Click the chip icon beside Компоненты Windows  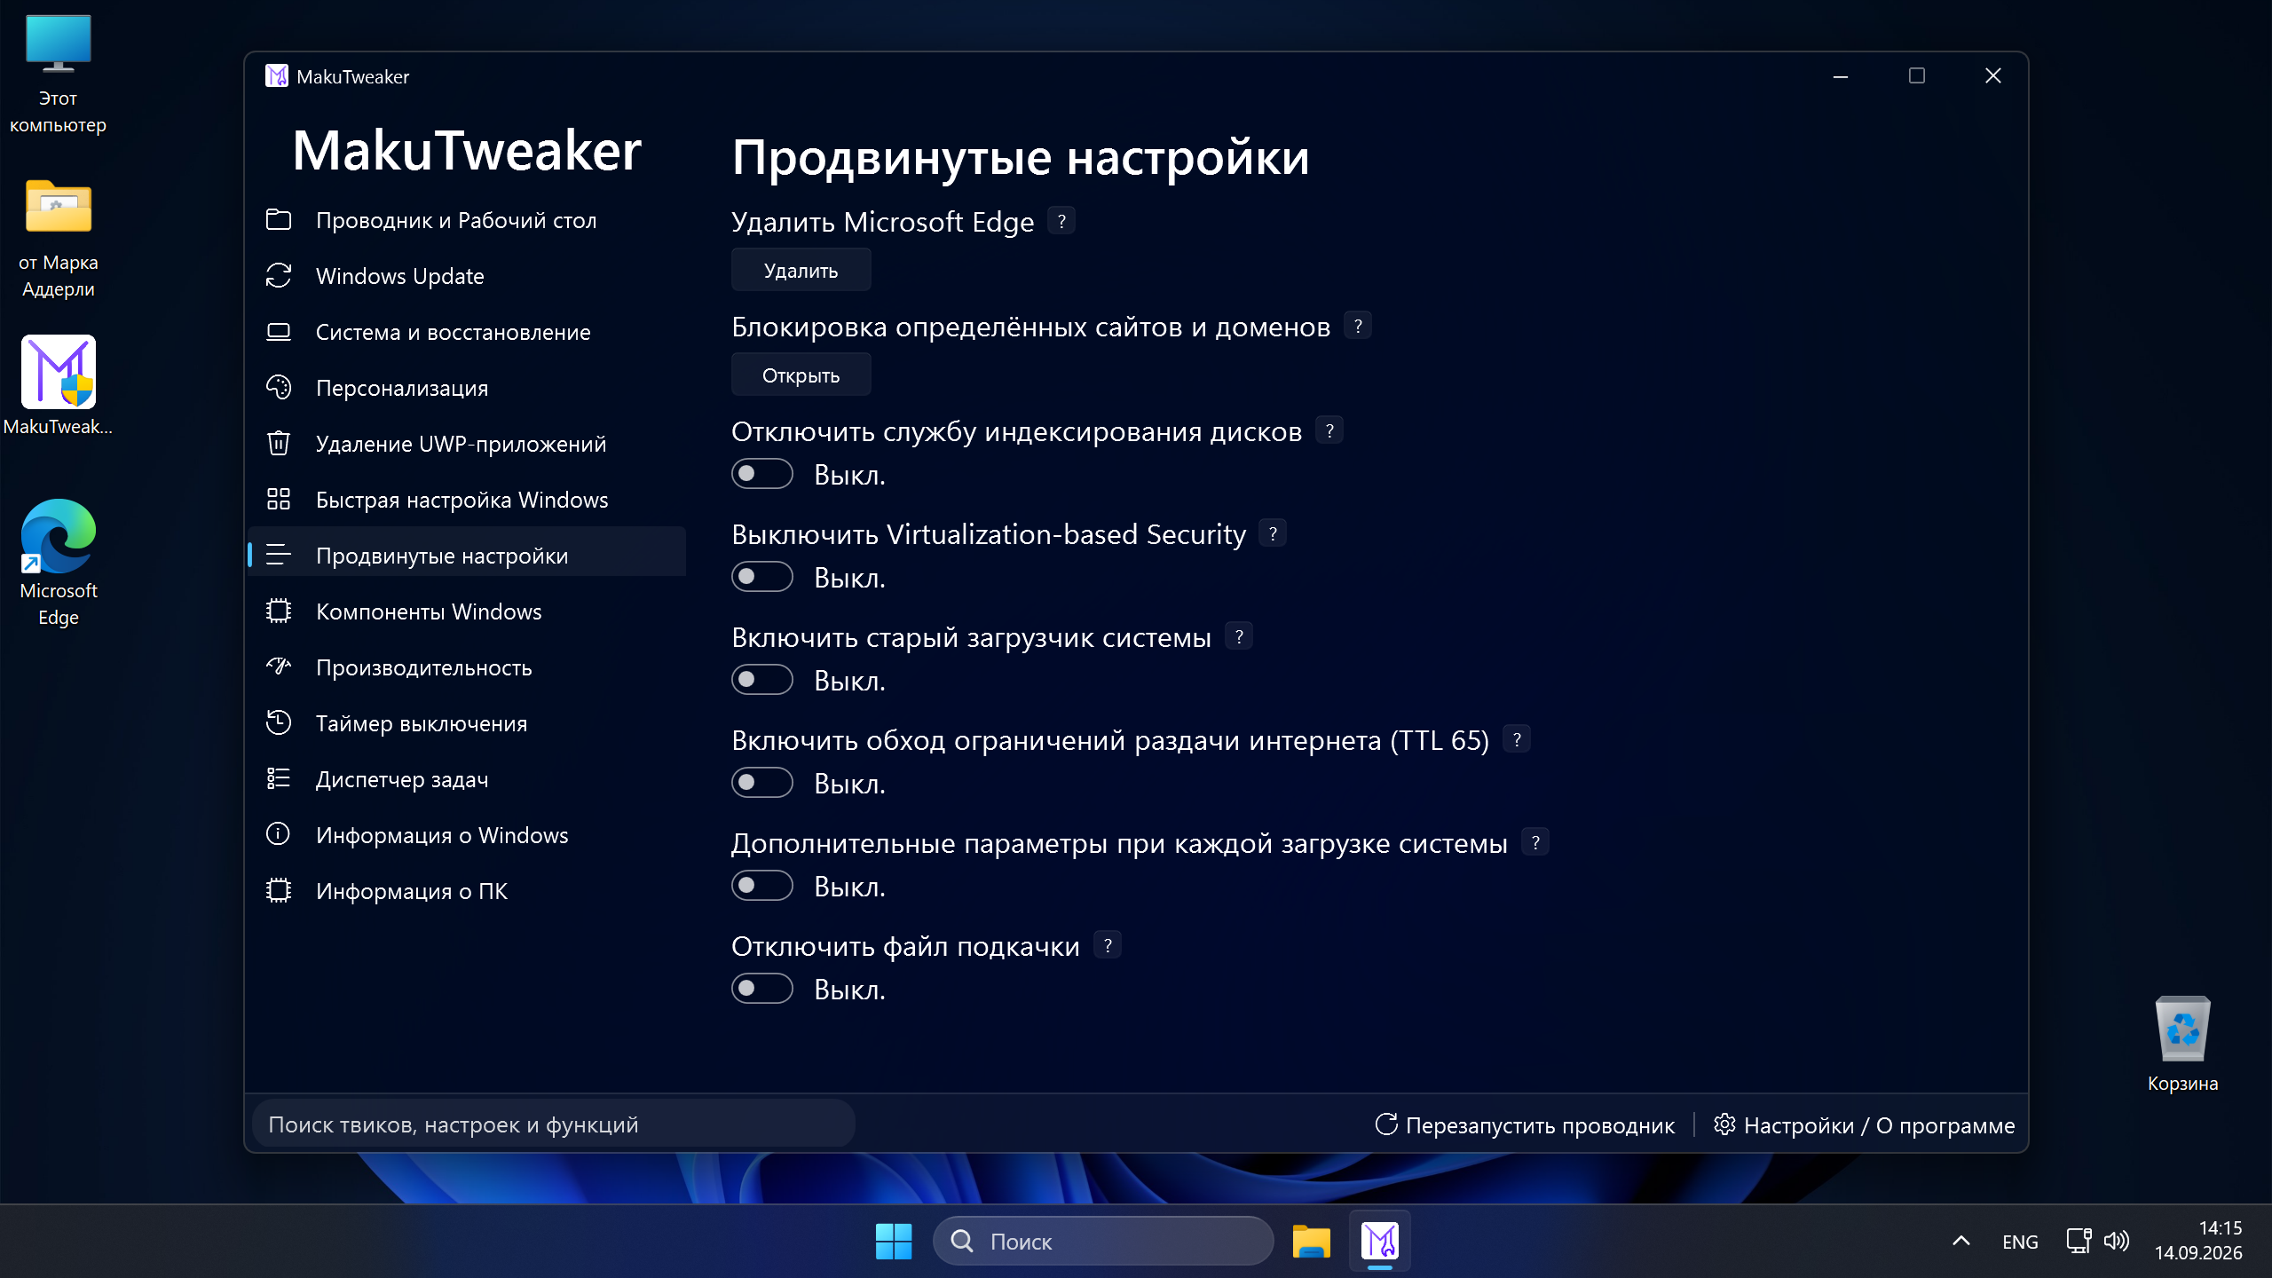(x=279, y=611)
